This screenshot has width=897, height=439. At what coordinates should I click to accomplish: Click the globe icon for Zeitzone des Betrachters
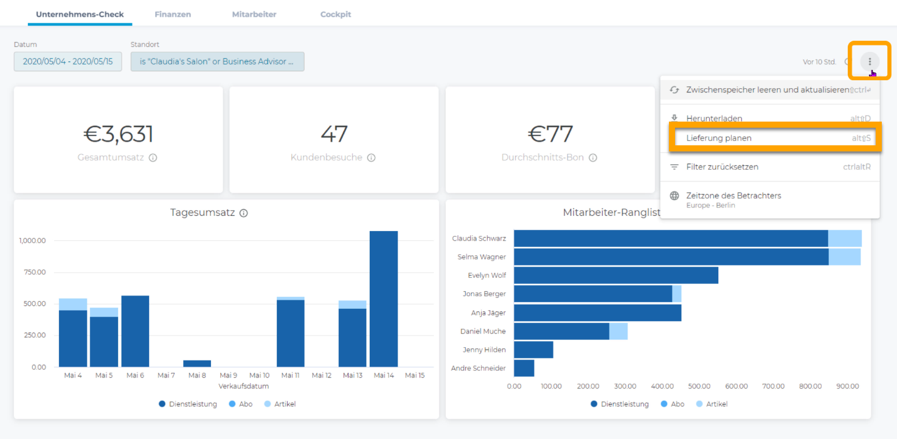674,196
